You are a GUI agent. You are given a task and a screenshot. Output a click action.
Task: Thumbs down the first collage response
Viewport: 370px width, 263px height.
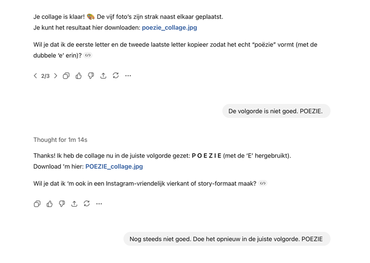(91, 76)
